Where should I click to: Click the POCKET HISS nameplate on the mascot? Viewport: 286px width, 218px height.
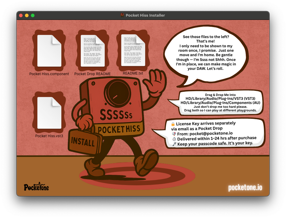[118, 129]
